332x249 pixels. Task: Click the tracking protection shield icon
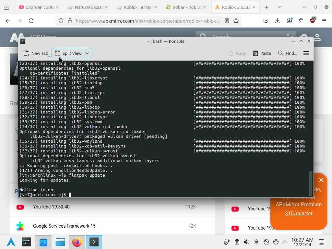point(61,21)
